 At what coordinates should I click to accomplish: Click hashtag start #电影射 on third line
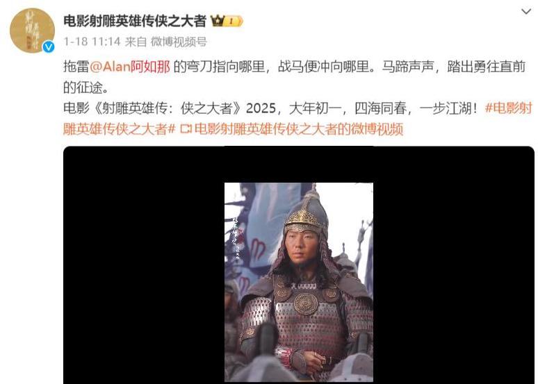(509, 108)
